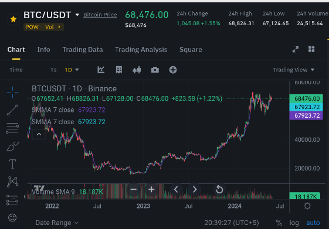This screenshot has width=329, height=229.
Task: Zoom in the chart with plus button
Action: click(x=151, y=189)
